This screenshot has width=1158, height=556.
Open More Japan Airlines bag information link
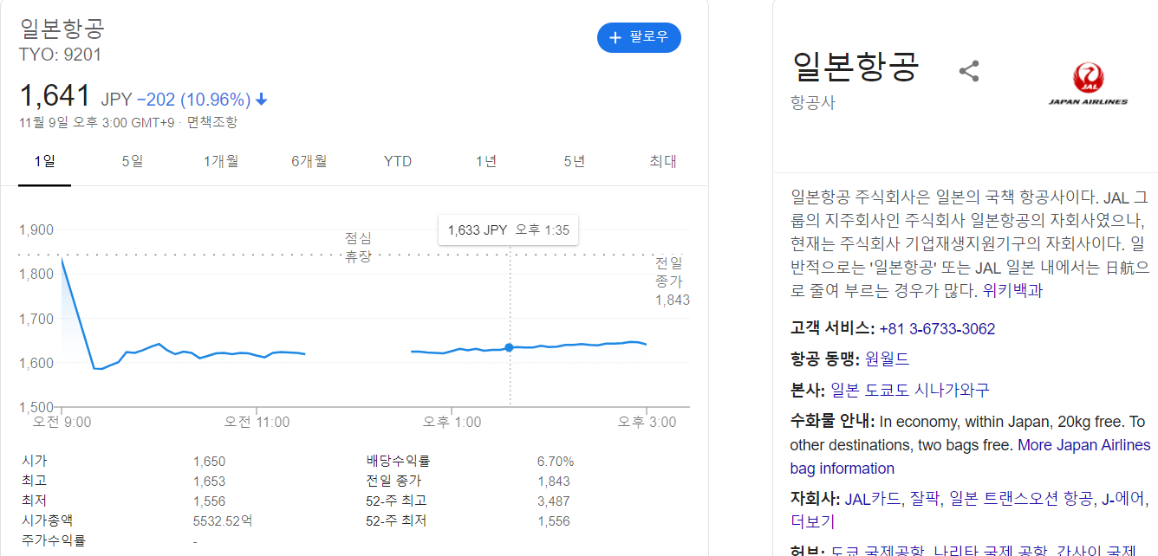[1083, 446]
